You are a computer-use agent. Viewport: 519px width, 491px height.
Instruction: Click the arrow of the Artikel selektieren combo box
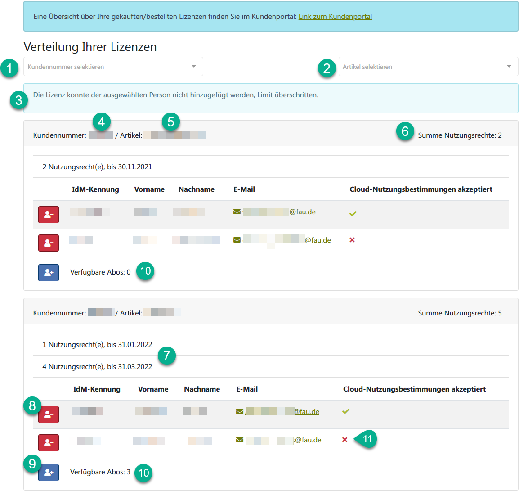509,67
